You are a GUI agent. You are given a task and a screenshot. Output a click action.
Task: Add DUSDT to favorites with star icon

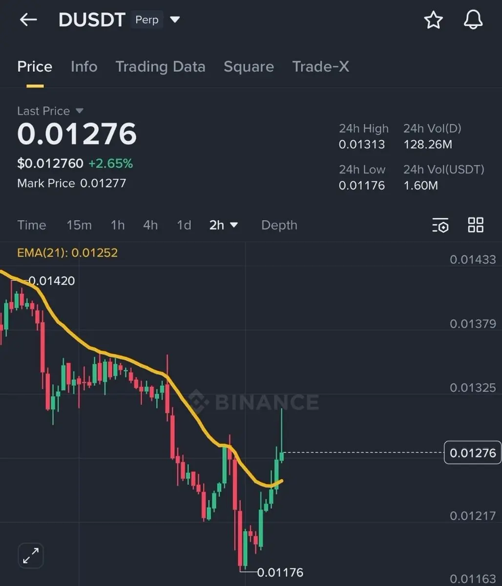pyautogui.click(x=433, y=20)
